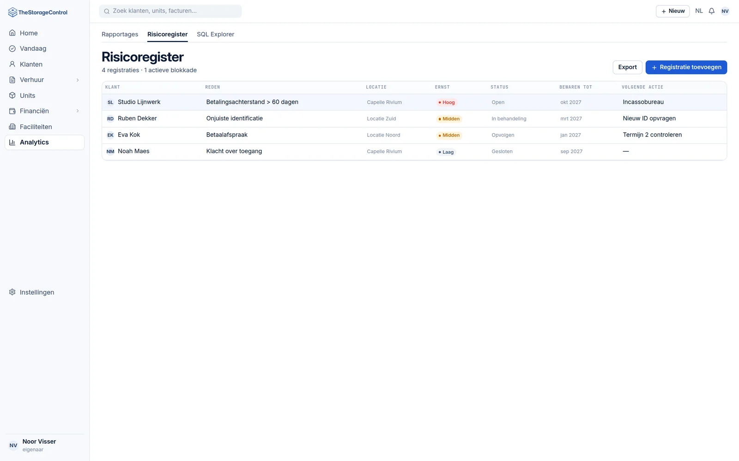The width and height of the screenshot is (739, 461).
Task: Click the NV avatar in top bar
Action: tap(725, 11)
